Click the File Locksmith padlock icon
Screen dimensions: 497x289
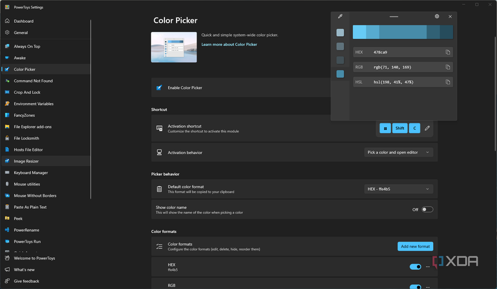(x=7, y=138)
